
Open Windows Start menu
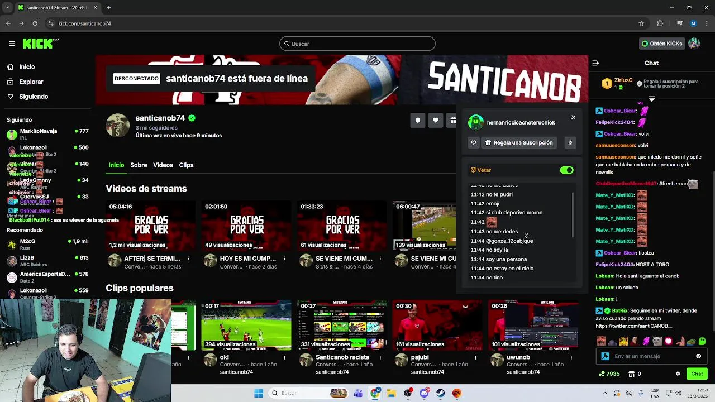click(x=259, y=393)
